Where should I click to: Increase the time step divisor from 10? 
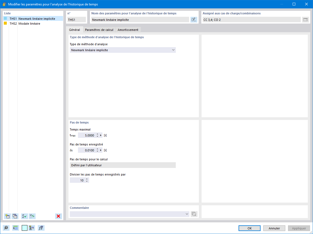[87, 179]
